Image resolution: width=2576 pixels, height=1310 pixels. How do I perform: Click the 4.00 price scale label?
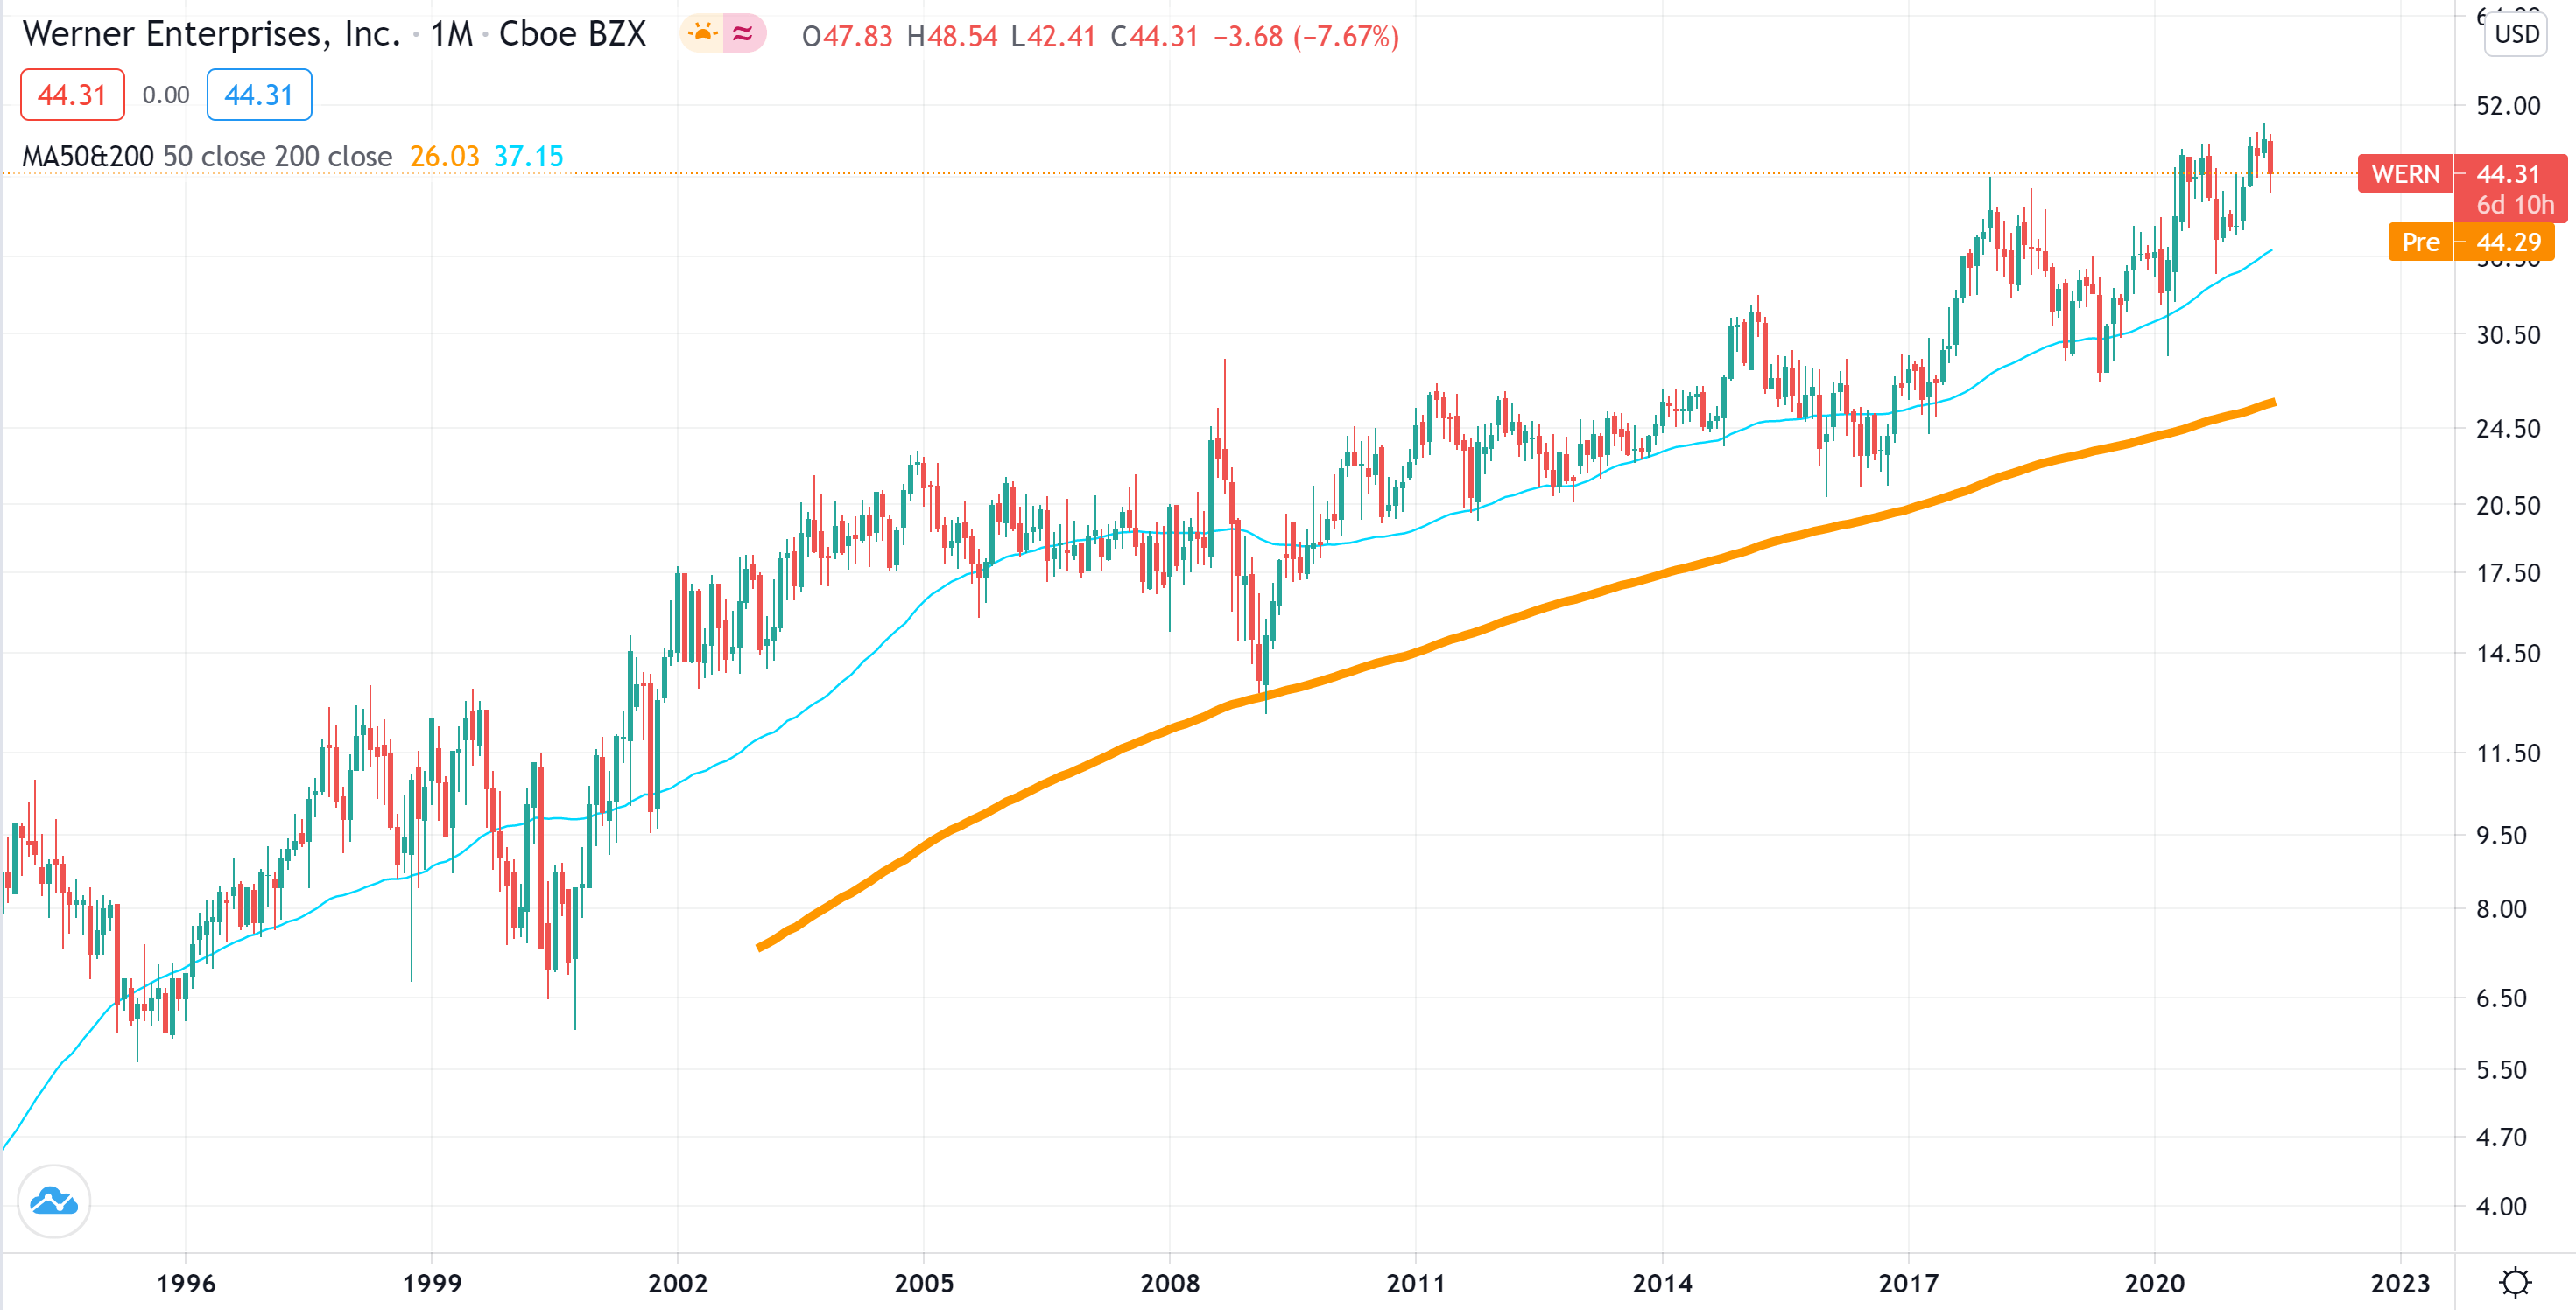click(x=2501, y=1206)
